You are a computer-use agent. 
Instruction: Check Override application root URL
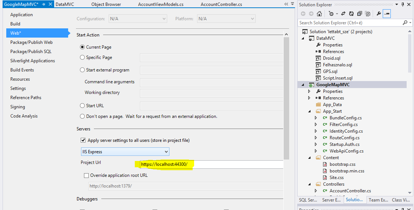pyautogui.click(x=86, y=175)
